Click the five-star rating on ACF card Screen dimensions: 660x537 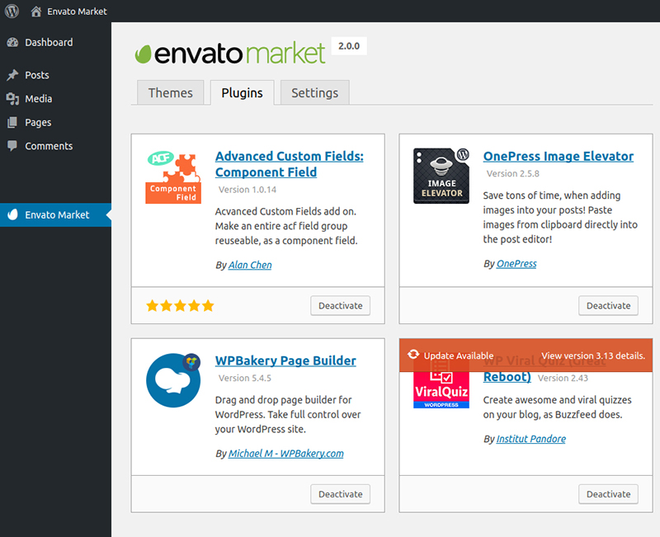[x=180, y=305]
